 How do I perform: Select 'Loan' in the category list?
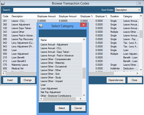(x=61, y=85)
